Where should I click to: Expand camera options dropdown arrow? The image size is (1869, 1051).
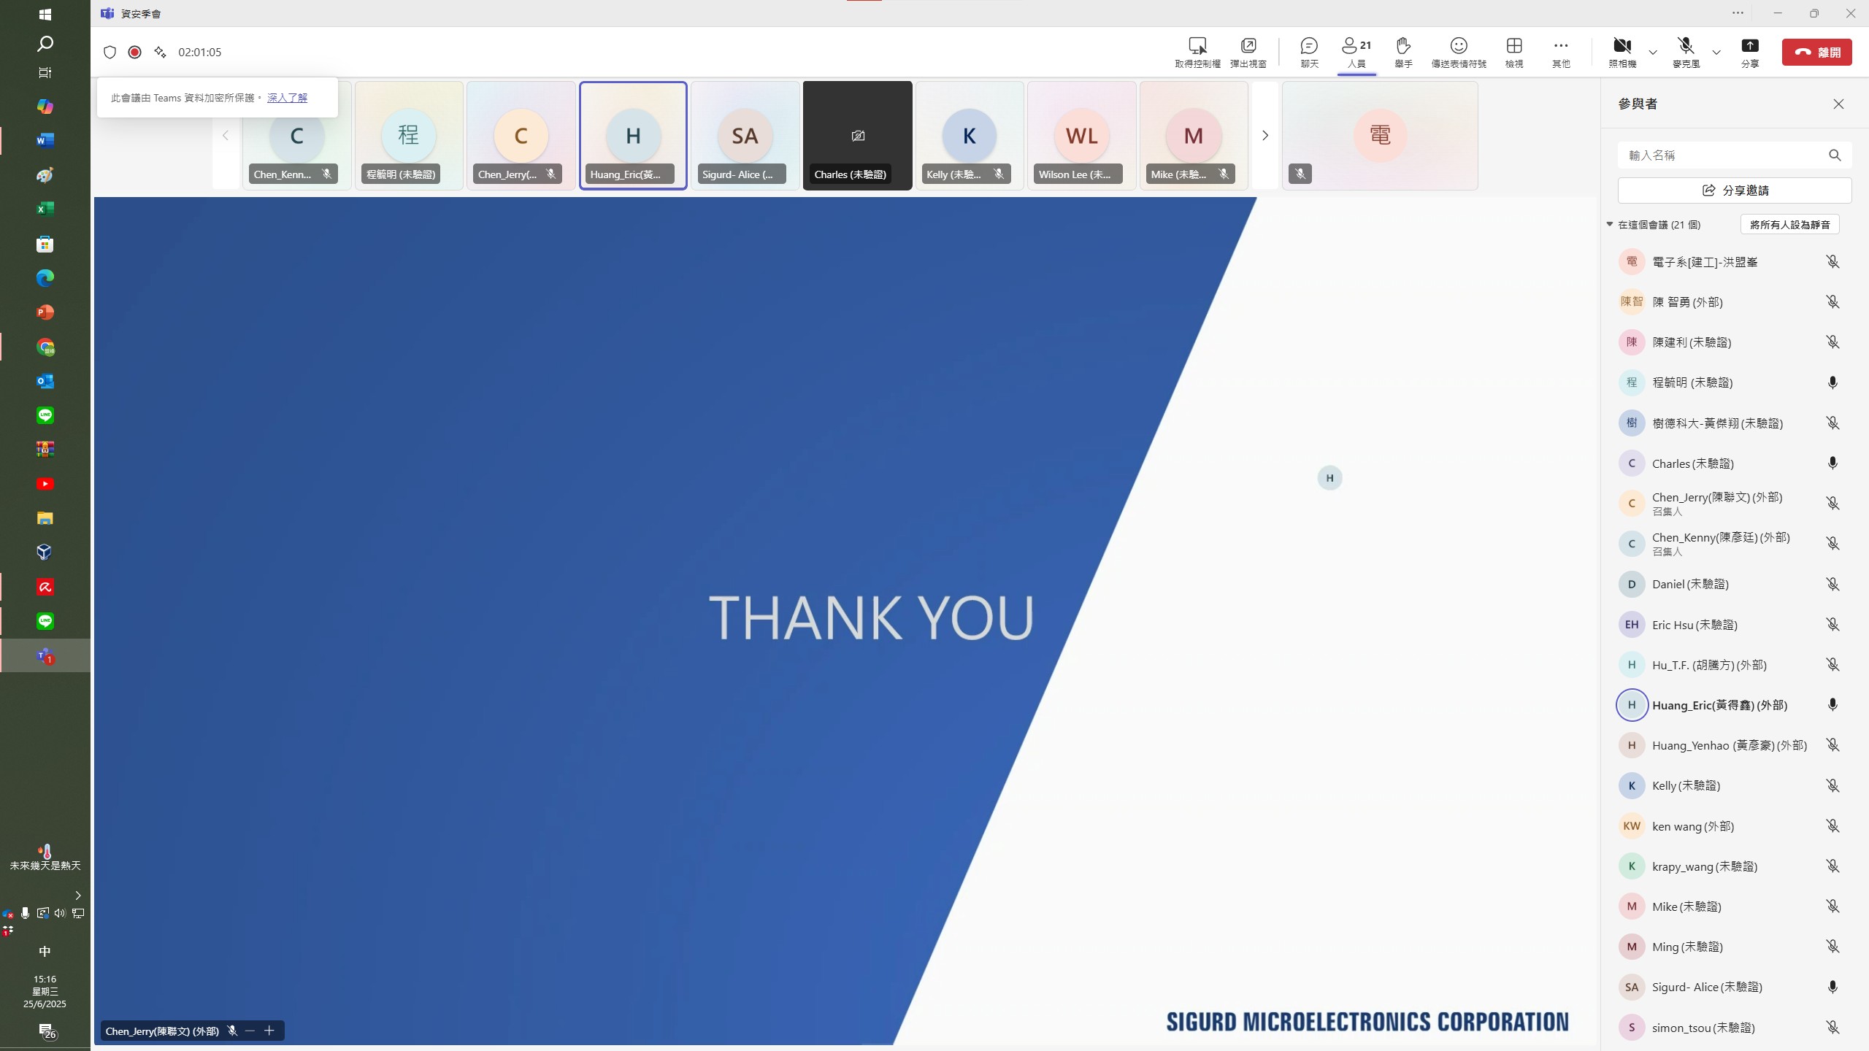[1653, 53]
